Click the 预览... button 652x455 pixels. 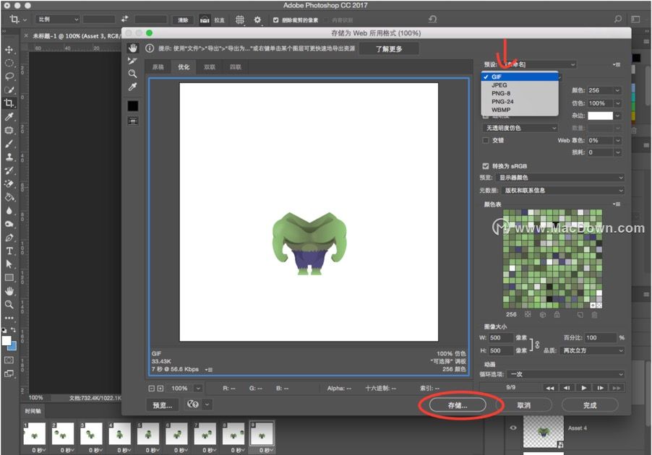[x=162, y=405]
